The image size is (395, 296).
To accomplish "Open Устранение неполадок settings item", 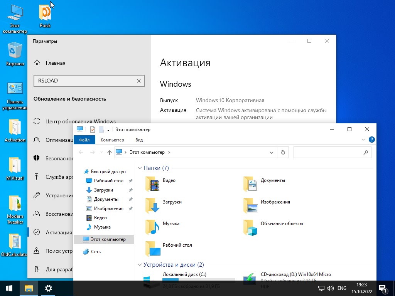I will pos(53,195).
